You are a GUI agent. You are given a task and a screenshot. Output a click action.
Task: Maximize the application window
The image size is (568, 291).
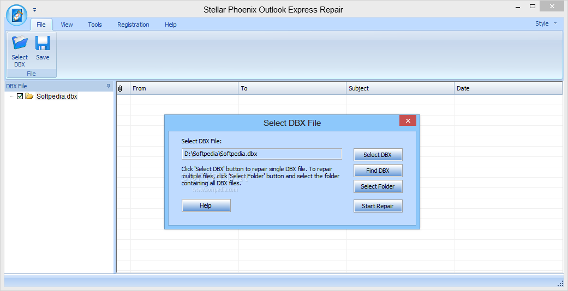point(533,6)
